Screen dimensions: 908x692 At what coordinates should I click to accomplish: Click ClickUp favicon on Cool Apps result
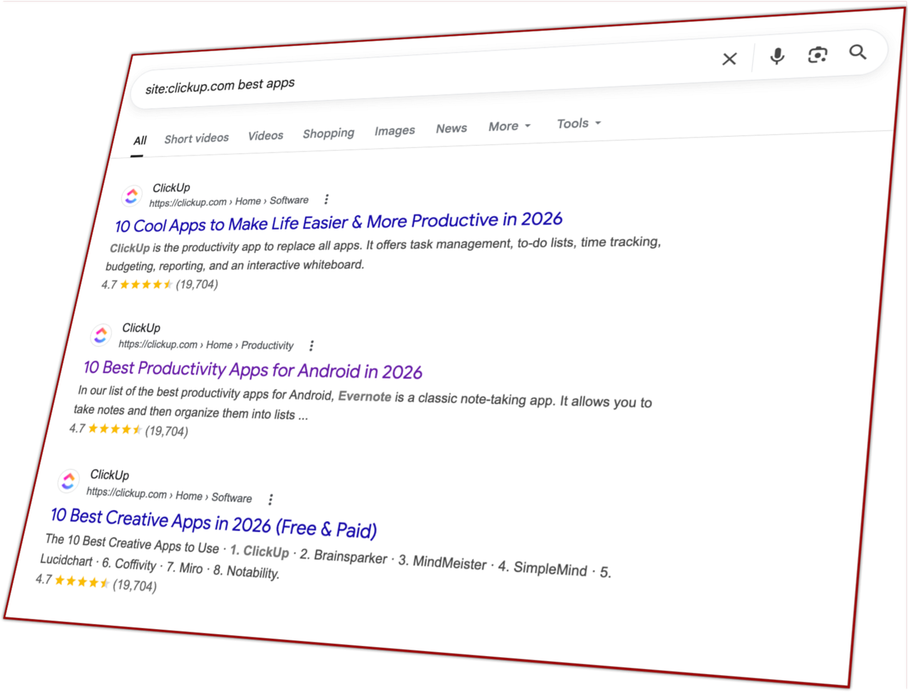click(x=131, y=196)
